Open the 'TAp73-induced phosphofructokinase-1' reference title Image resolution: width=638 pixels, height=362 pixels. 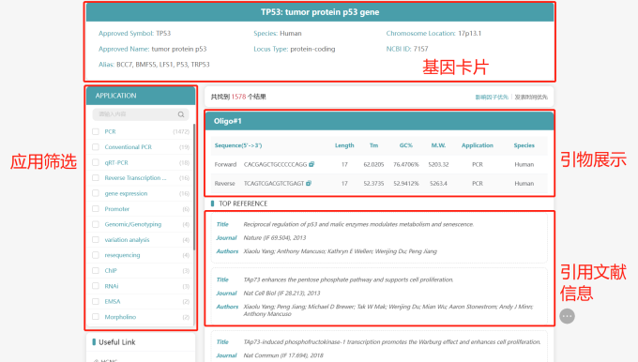392,342
